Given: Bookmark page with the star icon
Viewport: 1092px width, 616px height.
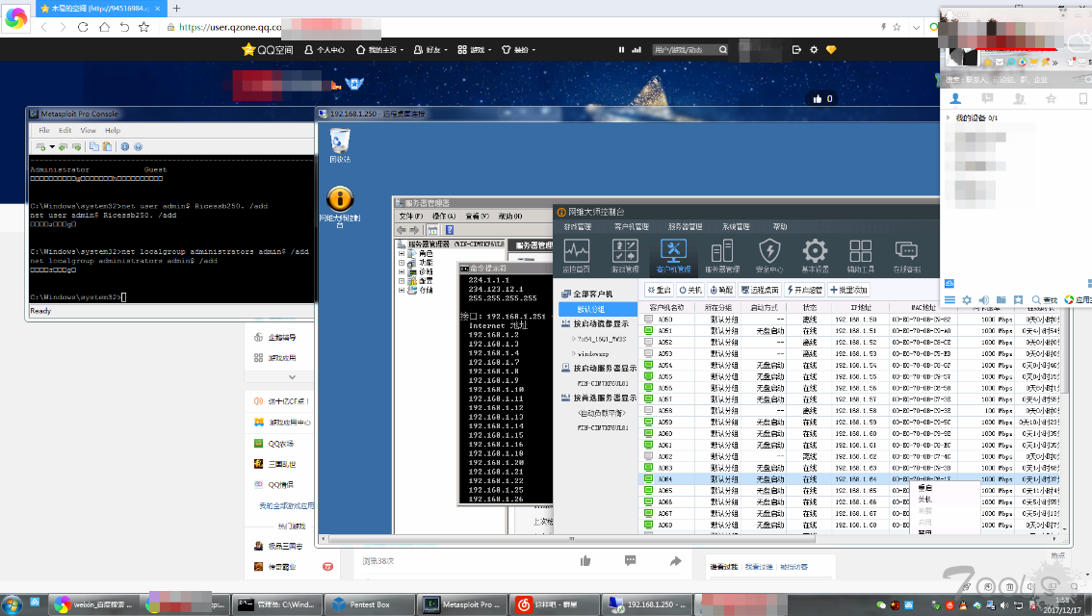Looking at the screenshot, I should tap(143, 27).
